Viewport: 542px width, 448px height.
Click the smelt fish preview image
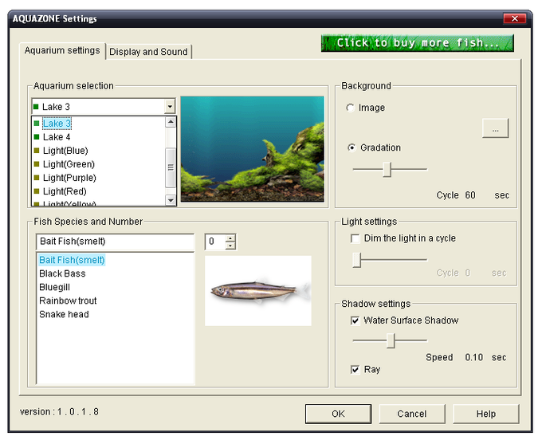[x=258, y=291]
